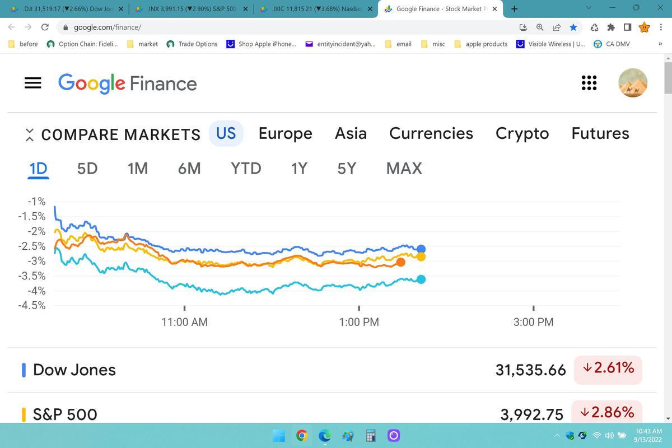Click the Dow Jones 2.61% change badge
Screen dimensions: 672x448
(x=608, y=369)
